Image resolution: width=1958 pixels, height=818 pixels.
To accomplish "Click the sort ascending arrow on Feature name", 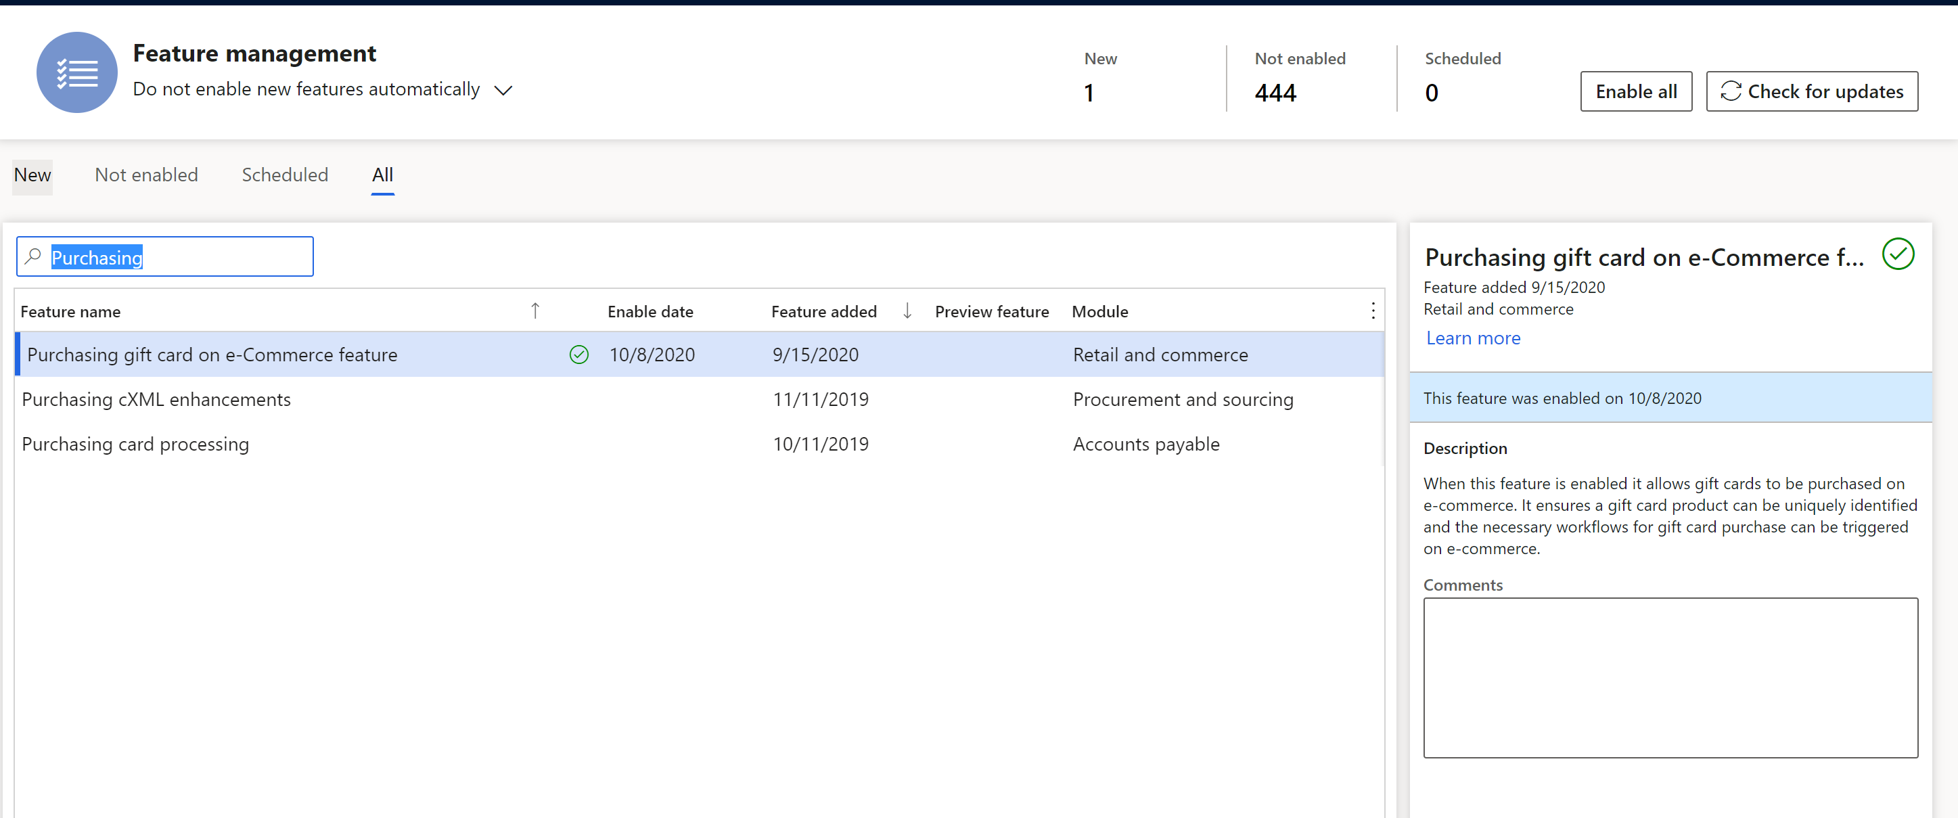I will [x=532, y=311].
